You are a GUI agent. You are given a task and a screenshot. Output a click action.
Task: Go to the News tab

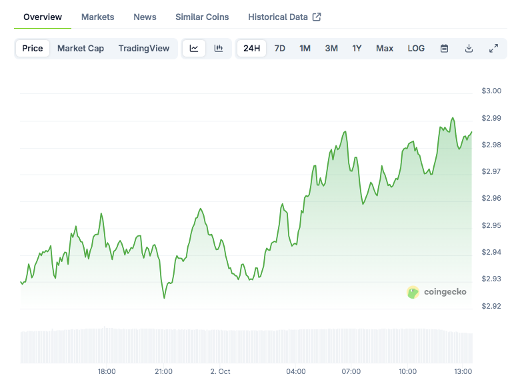point(145,17)
